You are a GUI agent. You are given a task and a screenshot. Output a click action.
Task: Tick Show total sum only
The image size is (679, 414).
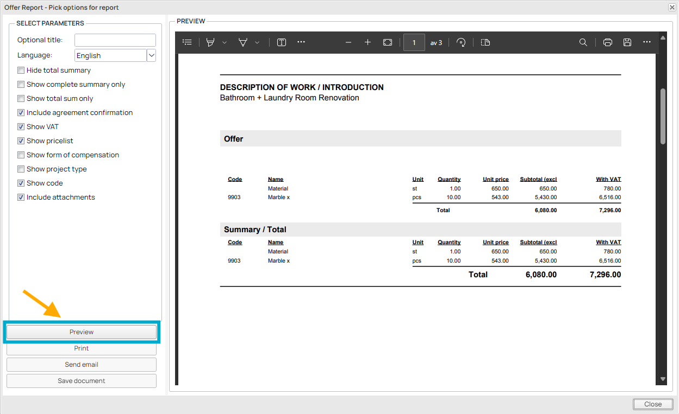[x=21, y=99]
